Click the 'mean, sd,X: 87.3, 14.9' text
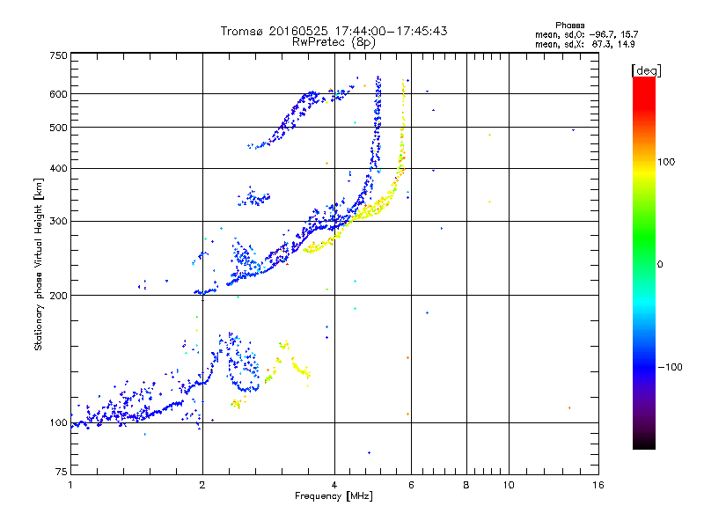 [x=585, y=44]
